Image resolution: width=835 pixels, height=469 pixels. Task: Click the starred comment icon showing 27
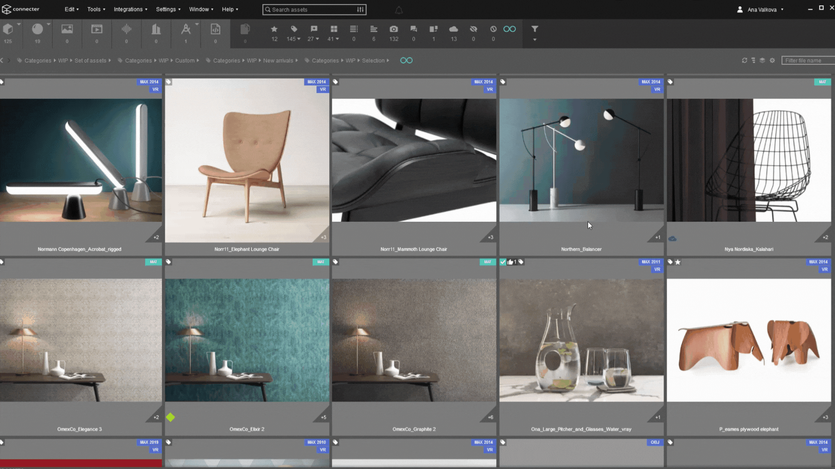click(x=314, y=29)
